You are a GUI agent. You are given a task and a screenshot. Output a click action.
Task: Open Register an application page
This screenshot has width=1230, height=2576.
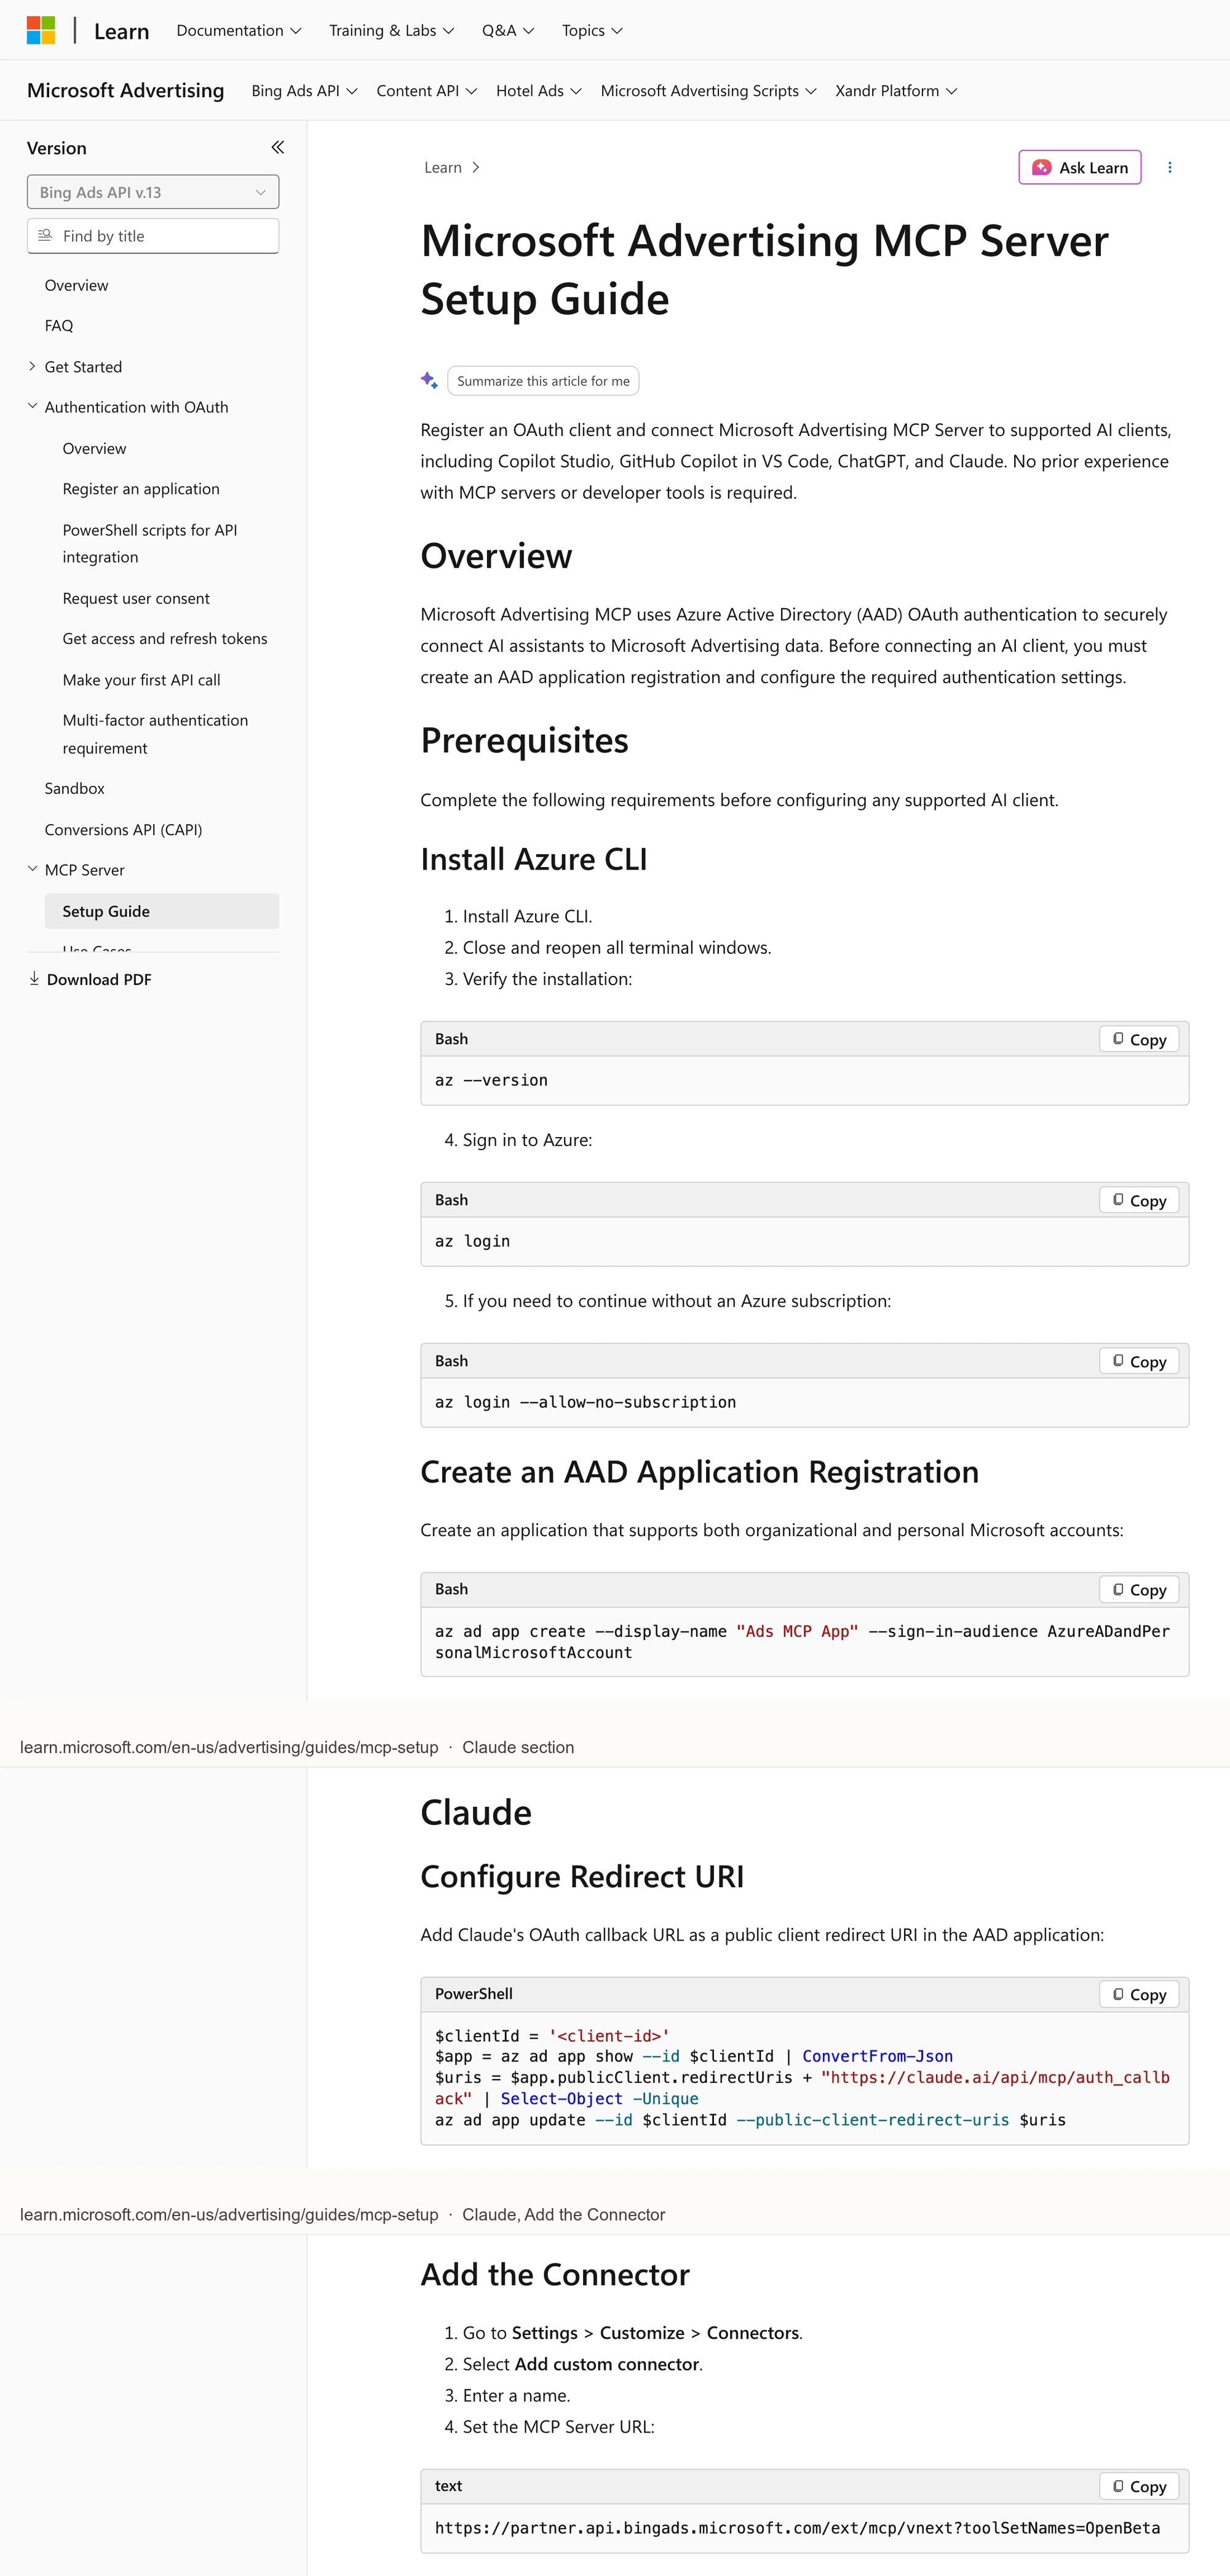click(x=141, y=488)
